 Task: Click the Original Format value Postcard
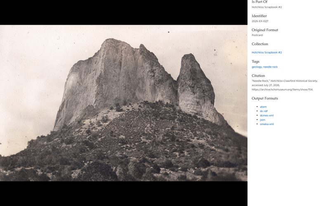(257, 35)
